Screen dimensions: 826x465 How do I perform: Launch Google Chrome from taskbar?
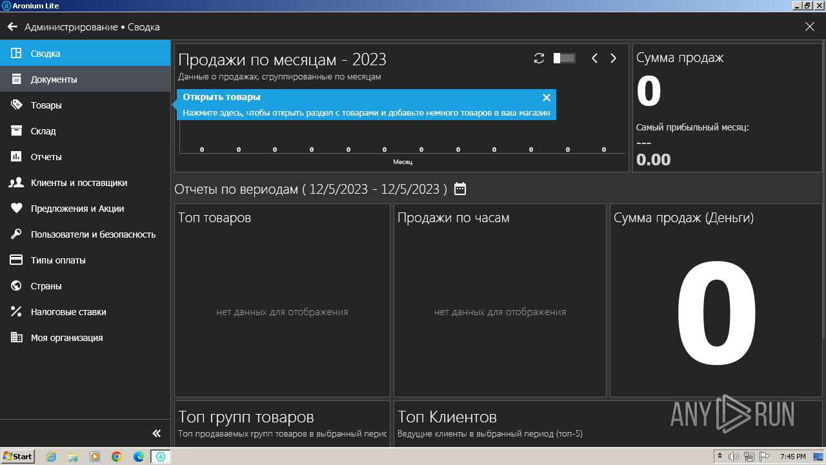click(117, 457)
